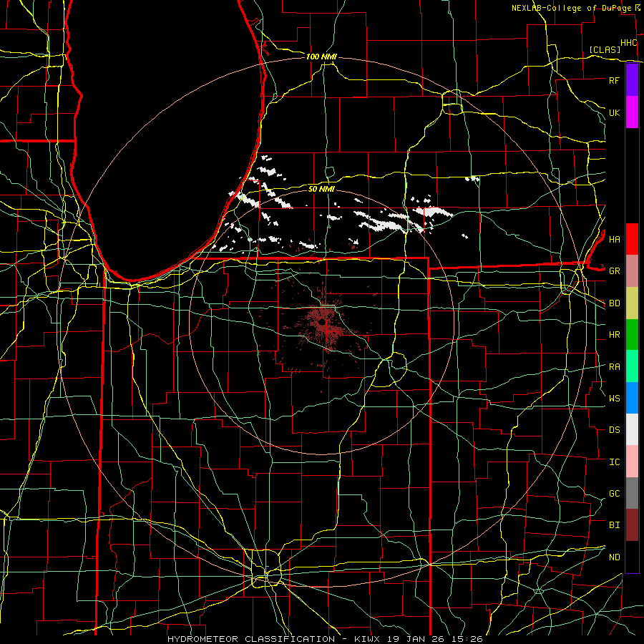644x644 pixels.
Task: Click the RF purple legend color block
Action: pos(632,80)
